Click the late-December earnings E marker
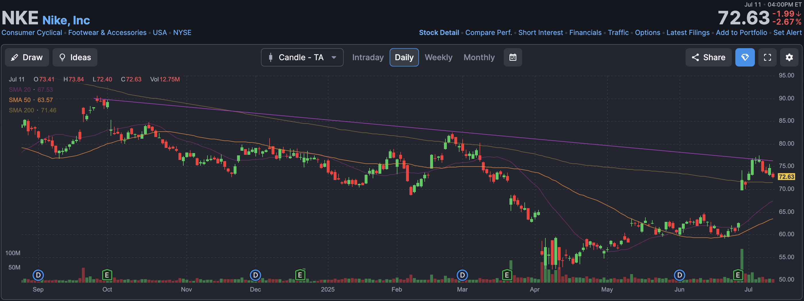The image size is (804, 301). coord(300,275)
